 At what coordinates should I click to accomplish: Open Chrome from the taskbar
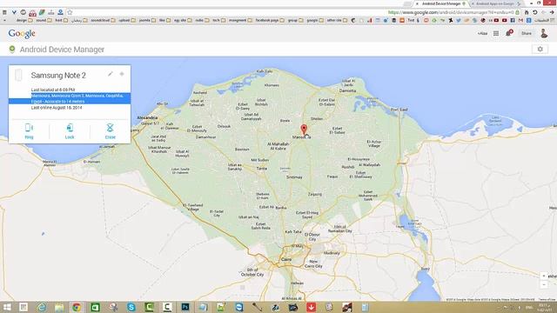coord(77,307)
